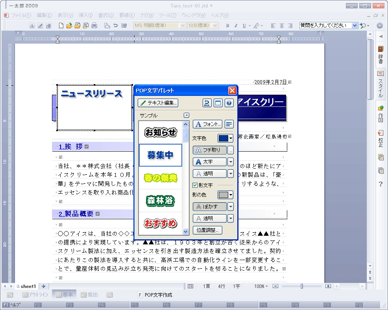The width and height of the screenshot is (388, 310).
Task: Align text left with the toolbar icon
Action: (x=273, y=26)
